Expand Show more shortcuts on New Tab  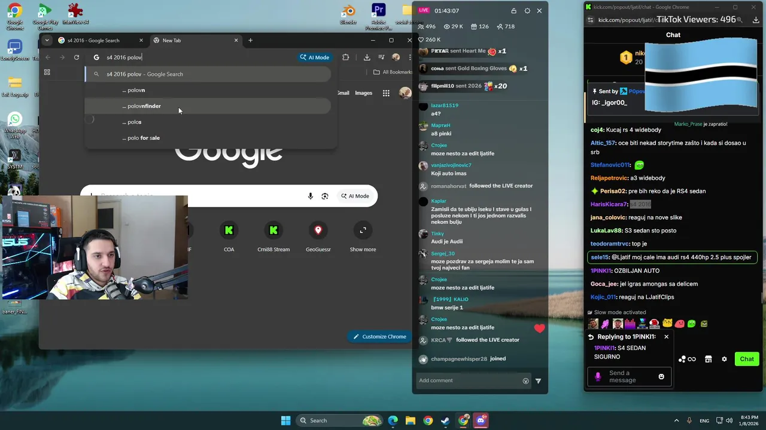click(x=363, y=236)
